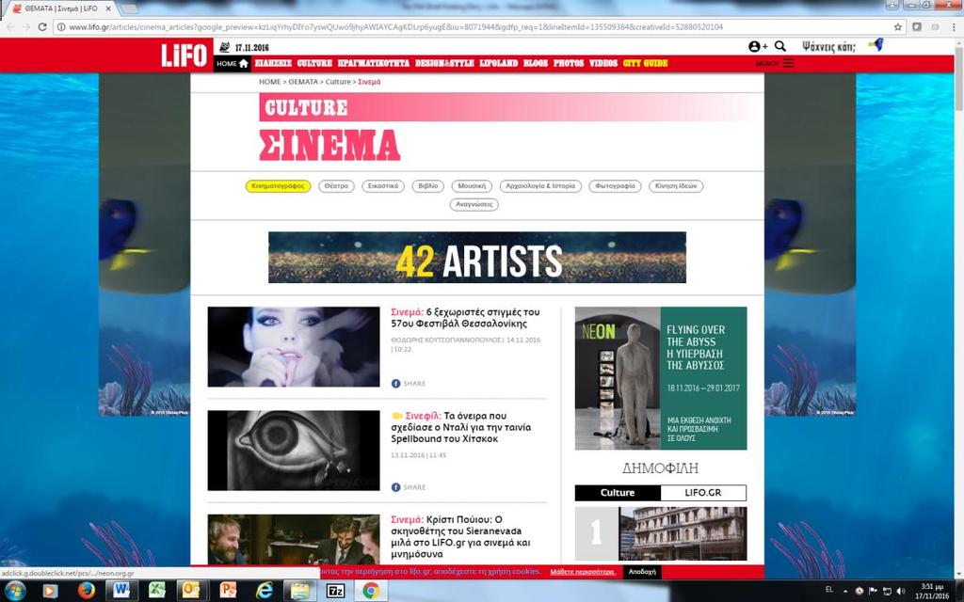Go back in Chrome
Image resolution: width=964 pixels, height=602 pixels.
pyautogui.click(x=9, y=27)
